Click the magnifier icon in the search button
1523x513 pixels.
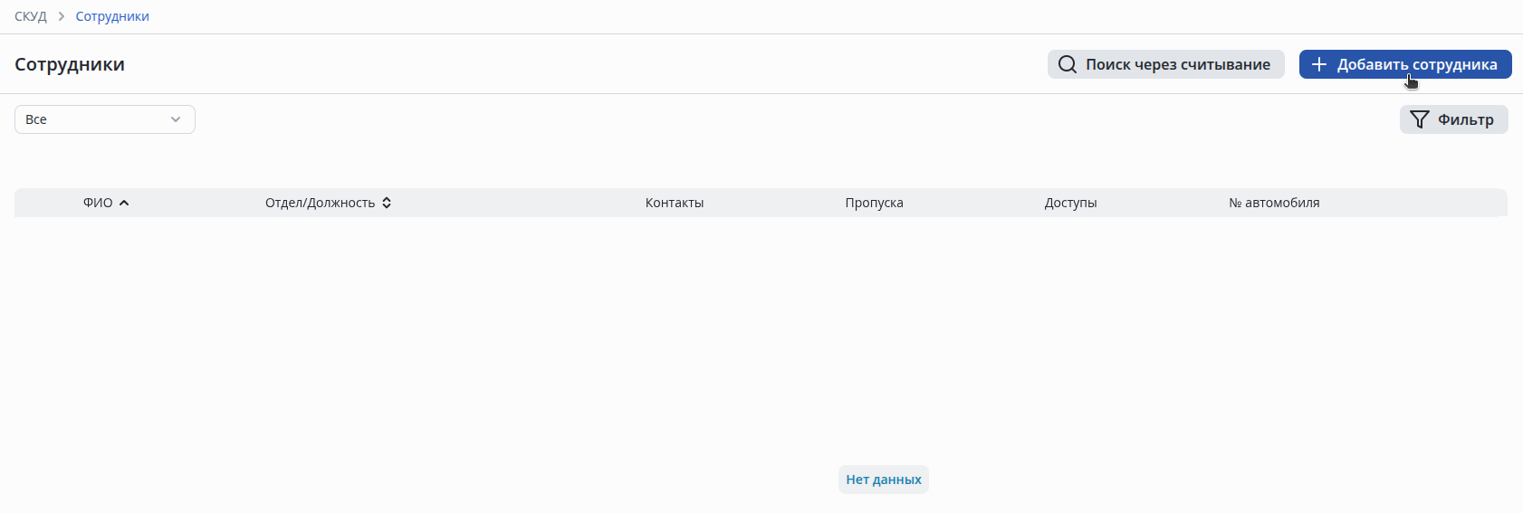coord(1068,64)
